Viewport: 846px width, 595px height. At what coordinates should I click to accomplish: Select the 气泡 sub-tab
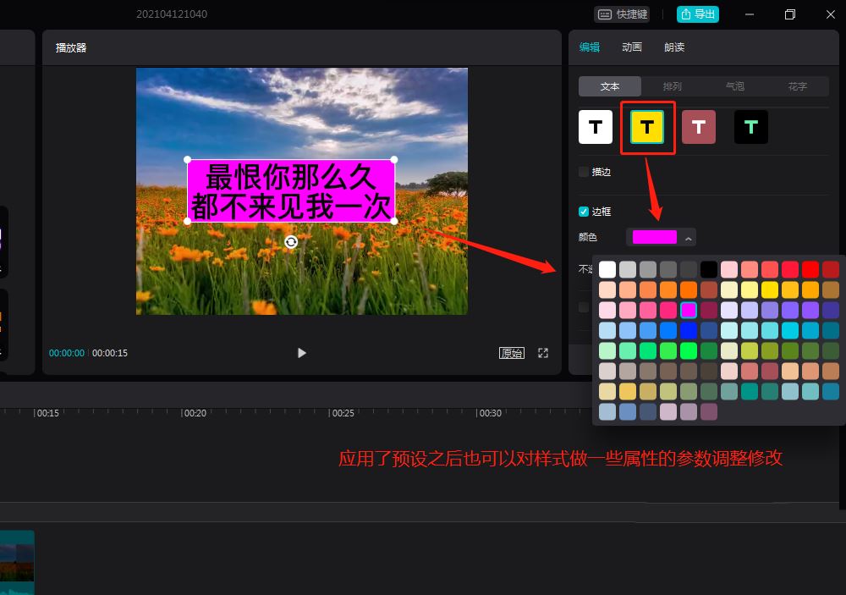click(x=735, y=85)
